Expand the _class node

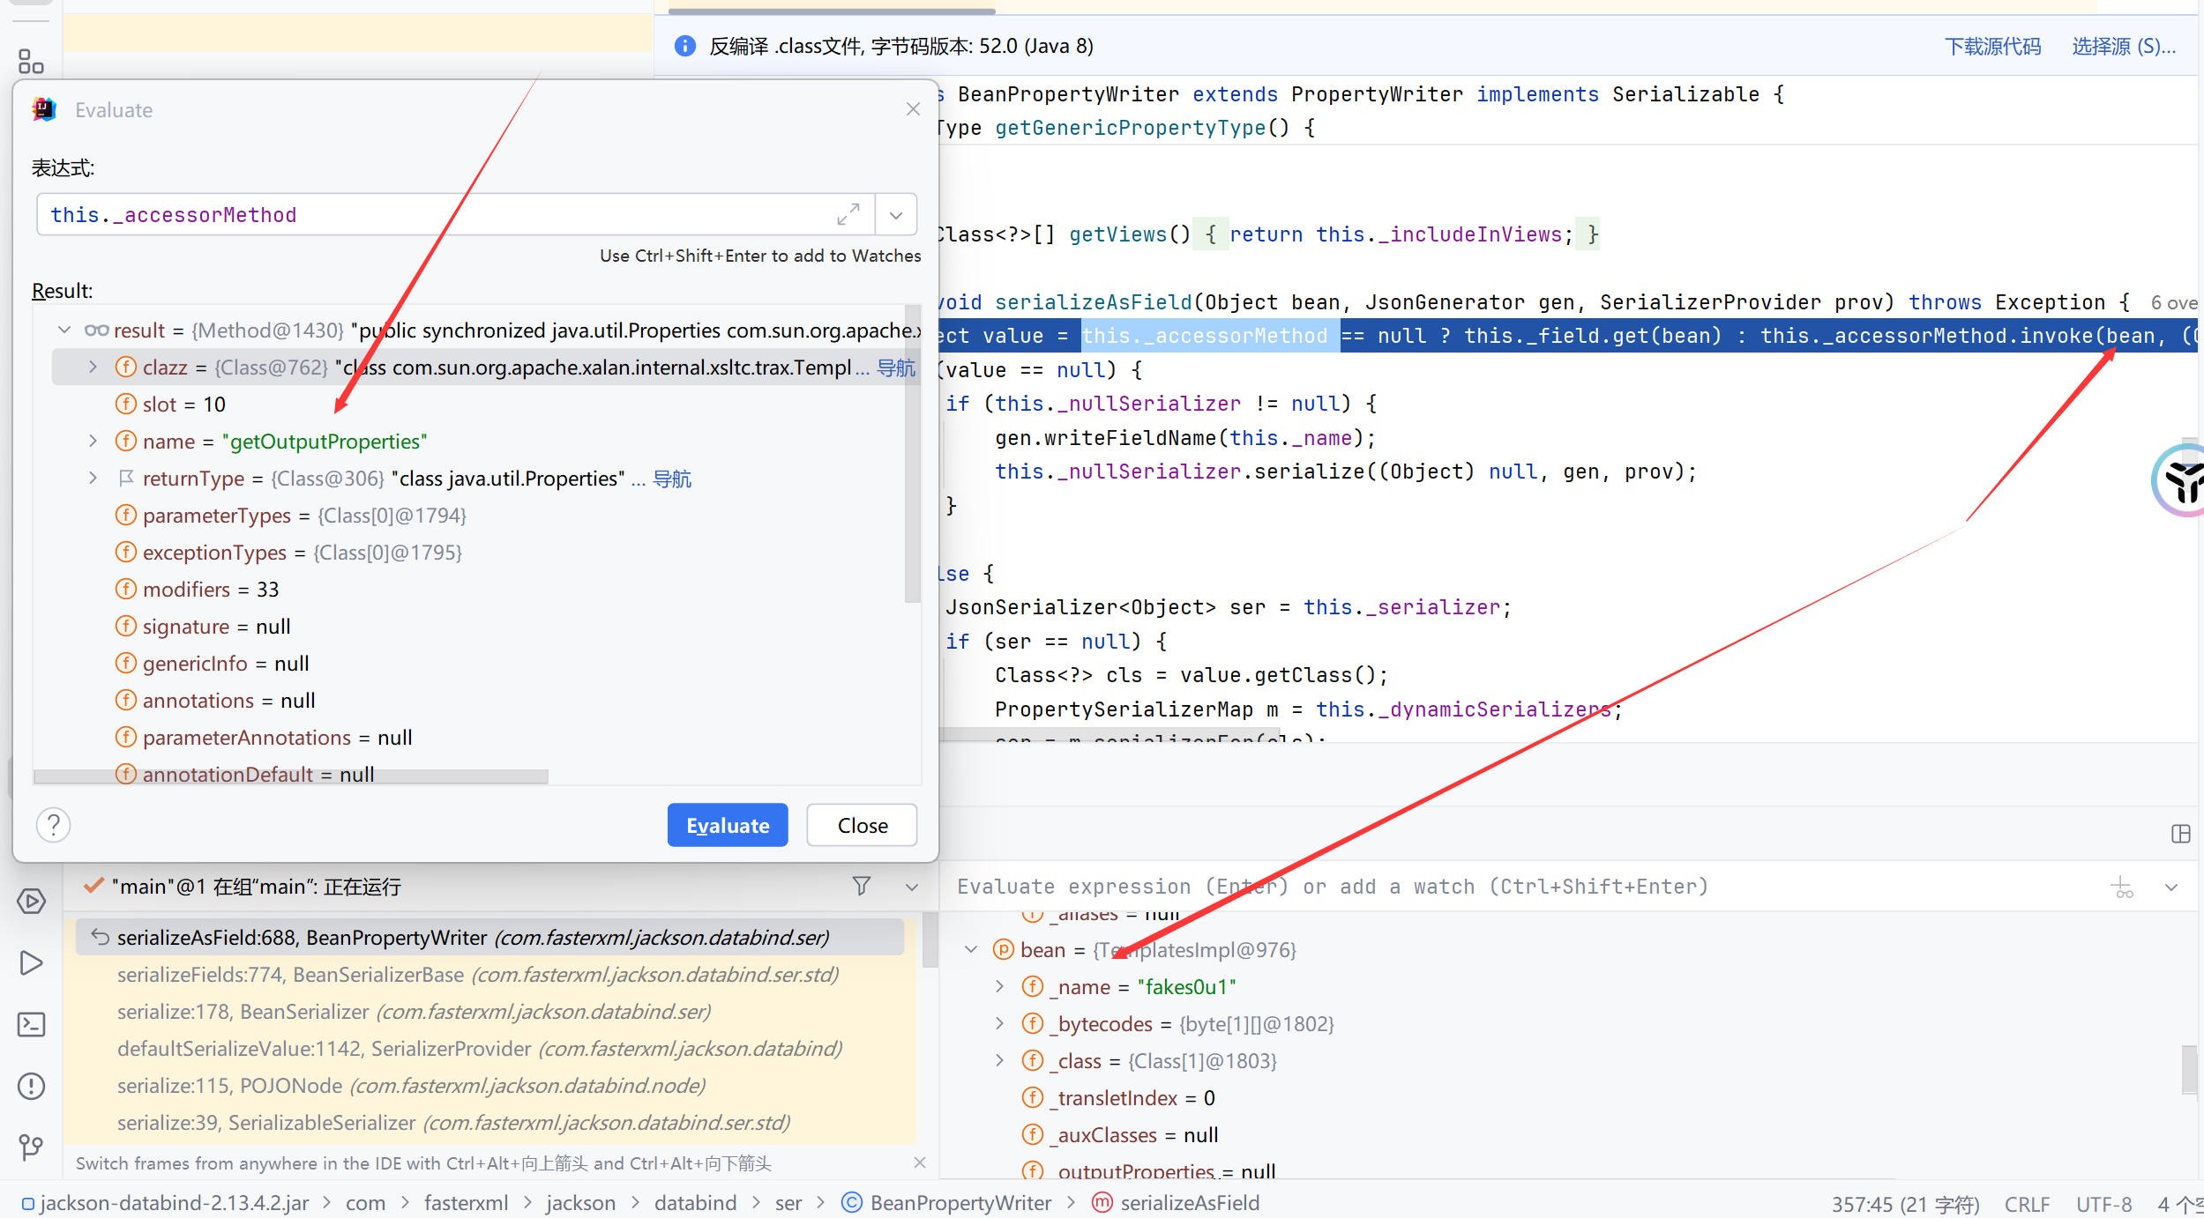(999, 1060)
